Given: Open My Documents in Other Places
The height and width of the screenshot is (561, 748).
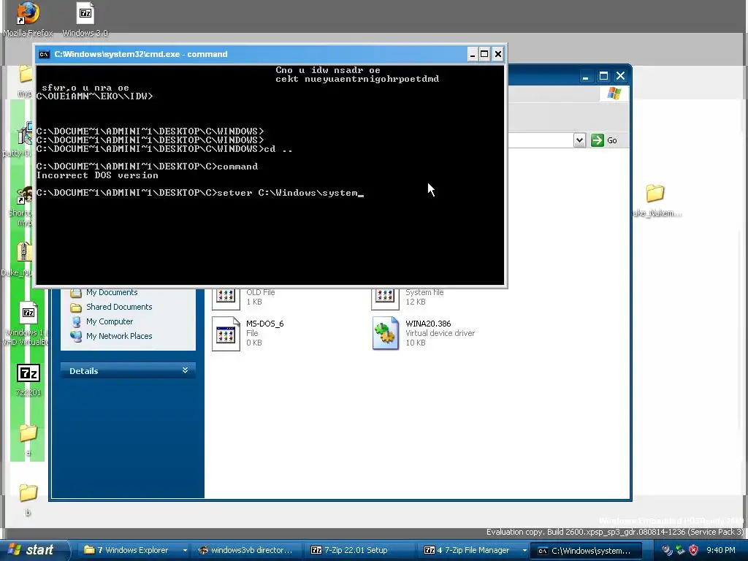Looking at the screenshot, I should coord(112,292).
